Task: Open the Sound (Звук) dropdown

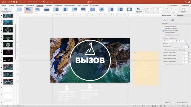Action: coord(158,12)
